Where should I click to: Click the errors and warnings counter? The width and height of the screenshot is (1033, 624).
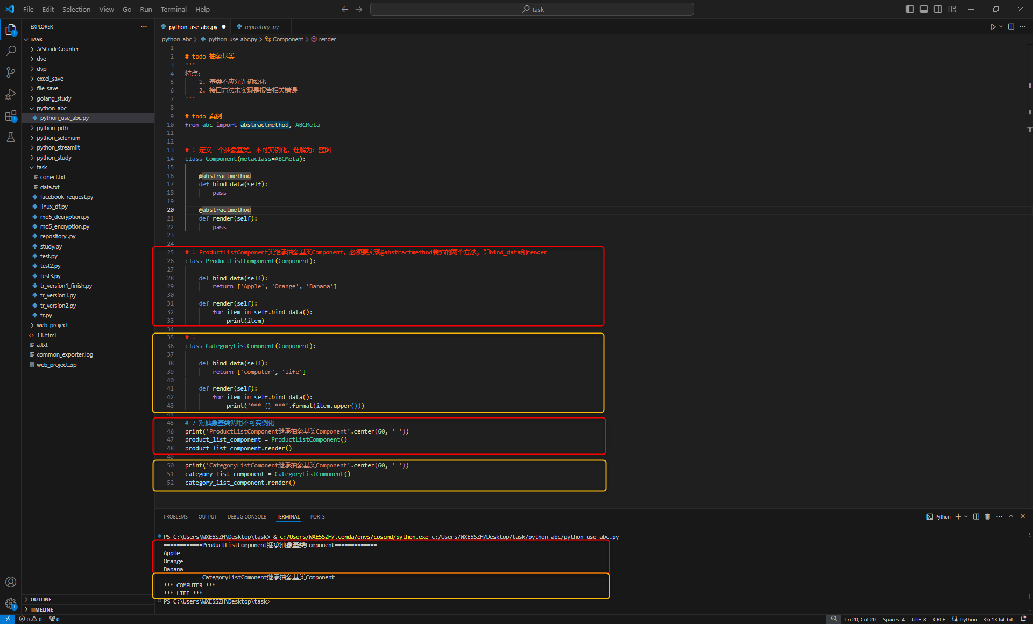coord(31,619)
